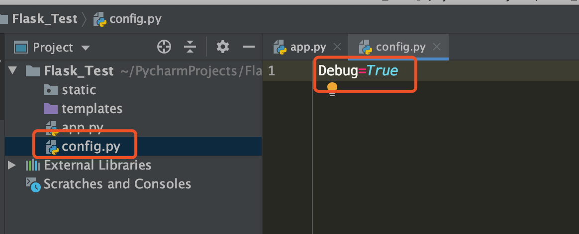579x234 pixels.
Task: Click the yellow lightbulb intention icon
Action: click(332, 89)
